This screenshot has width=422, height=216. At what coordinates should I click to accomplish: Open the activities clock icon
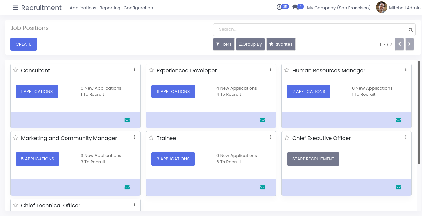pos(279,7)
